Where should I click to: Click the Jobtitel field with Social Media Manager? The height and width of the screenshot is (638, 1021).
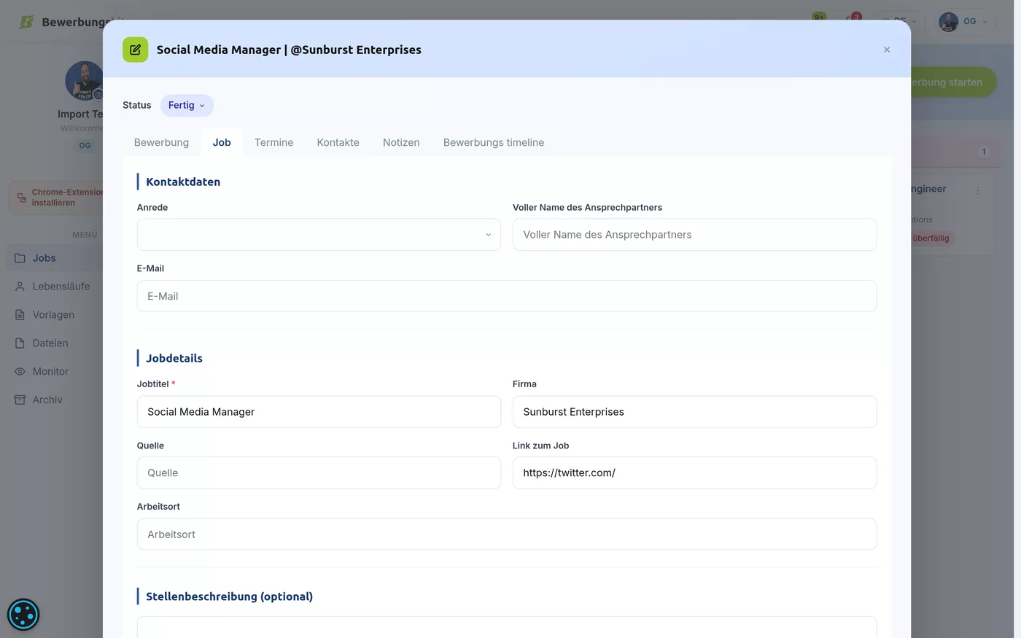[x=319, y=412]
